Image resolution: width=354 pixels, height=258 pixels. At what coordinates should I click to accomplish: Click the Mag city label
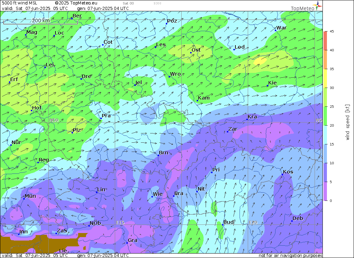[32, 32]
